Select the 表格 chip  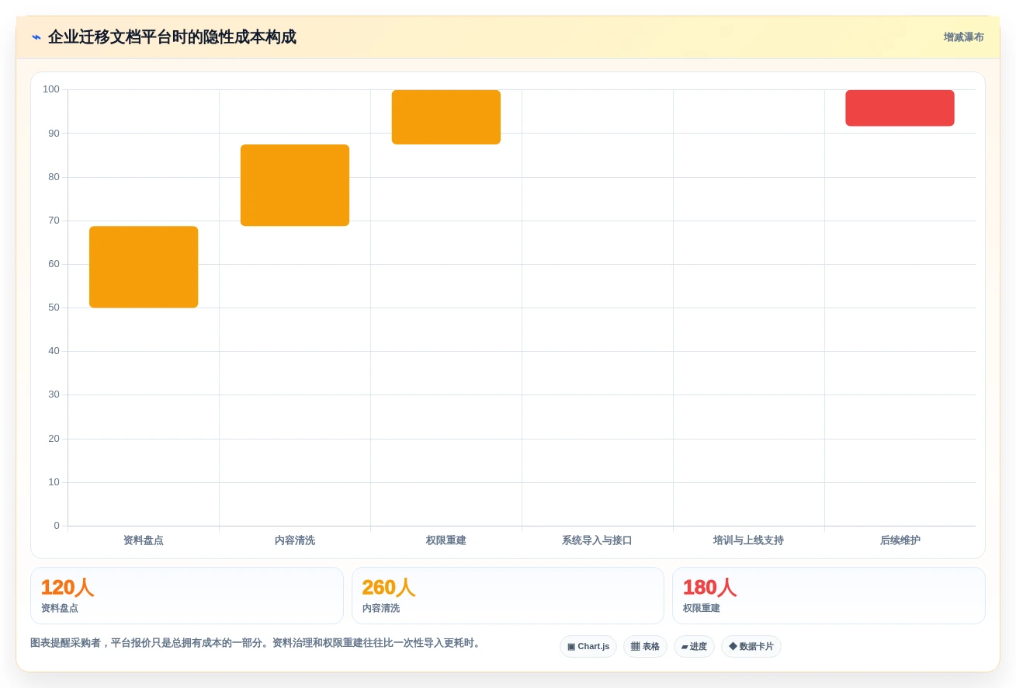(x=645, y=646)
